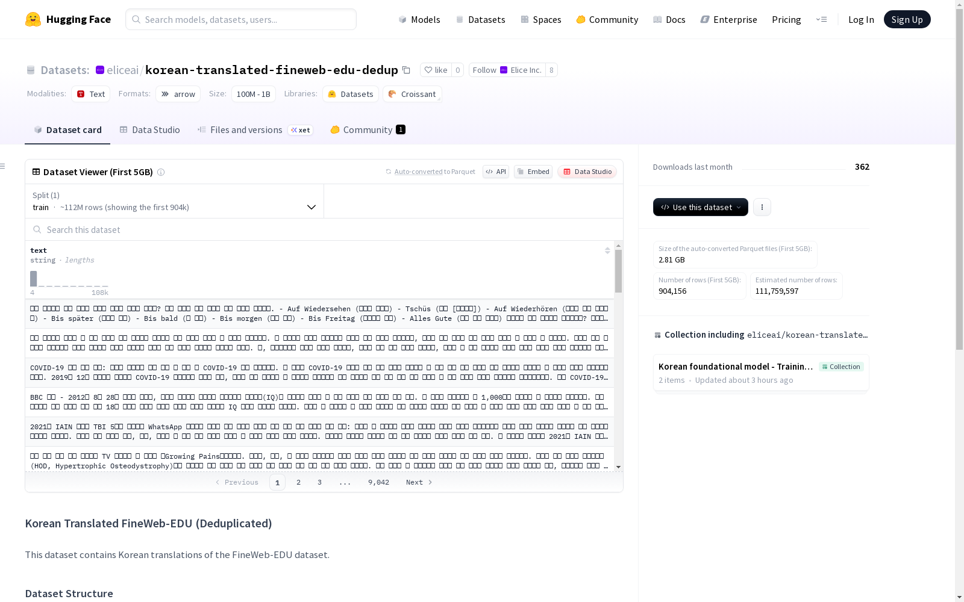The height and width of the screenshot is (602, 964).
Task: Copy dataset name with the copy icon
Action: point(406,70)
